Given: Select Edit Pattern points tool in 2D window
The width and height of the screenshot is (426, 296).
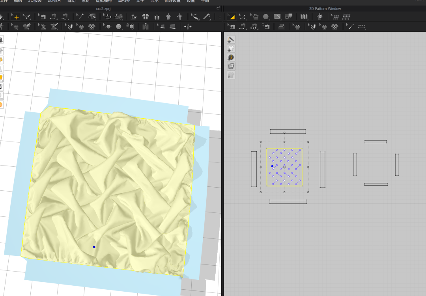Looking at the screenshot, I should (242, 17).
